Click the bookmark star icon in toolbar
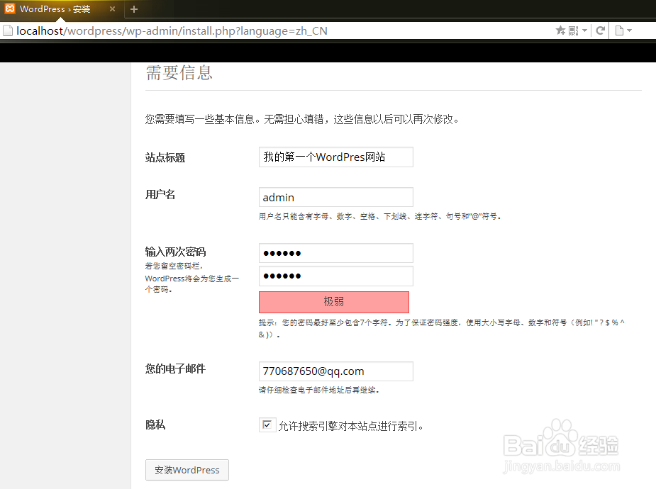Image resolution: width=656 pixels, height=489 pixels. point(560,30)
